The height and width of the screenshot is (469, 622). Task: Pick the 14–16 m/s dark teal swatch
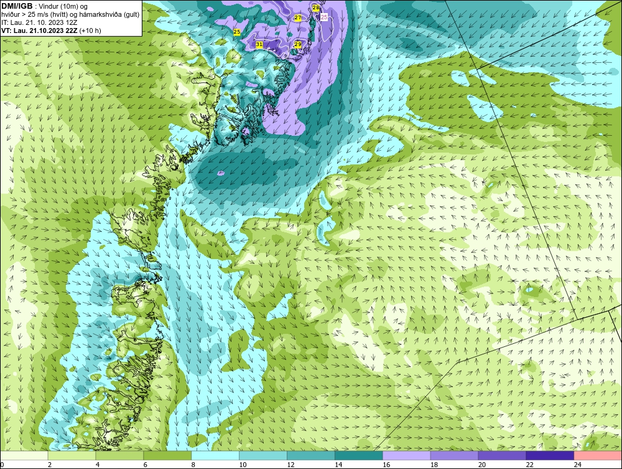[x=359, y=455]
